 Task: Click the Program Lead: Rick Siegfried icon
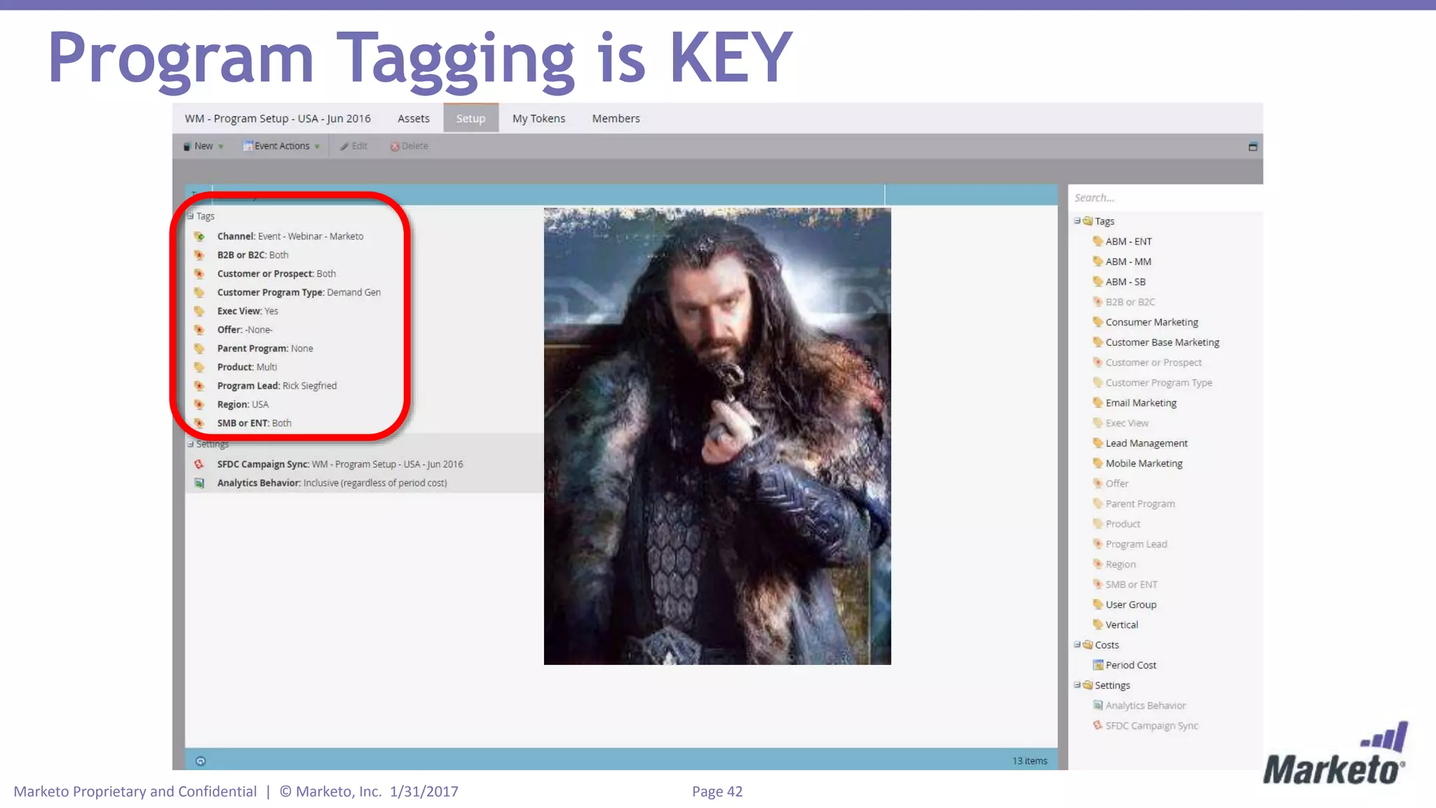199,386
